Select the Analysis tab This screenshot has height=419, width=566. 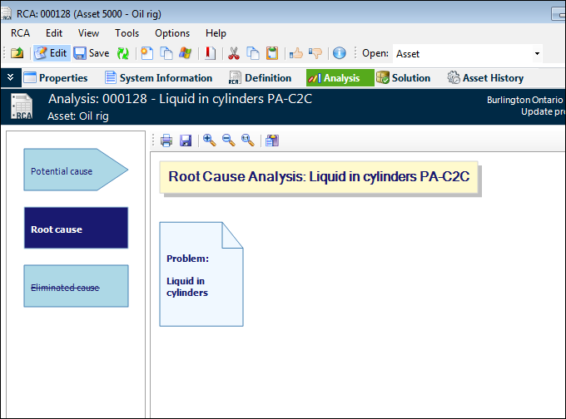(340, 78)
